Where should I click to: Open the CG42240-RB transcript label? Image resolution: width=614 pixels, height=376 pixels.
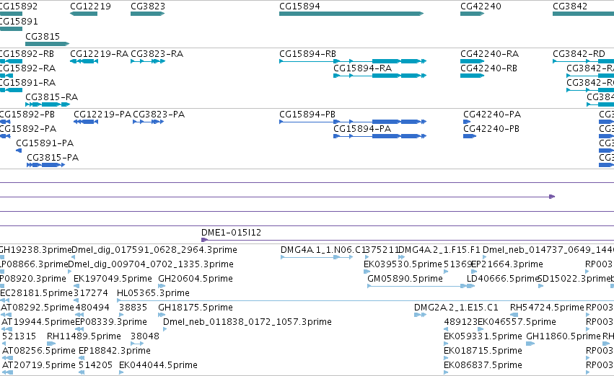click(x=488, y=68)
